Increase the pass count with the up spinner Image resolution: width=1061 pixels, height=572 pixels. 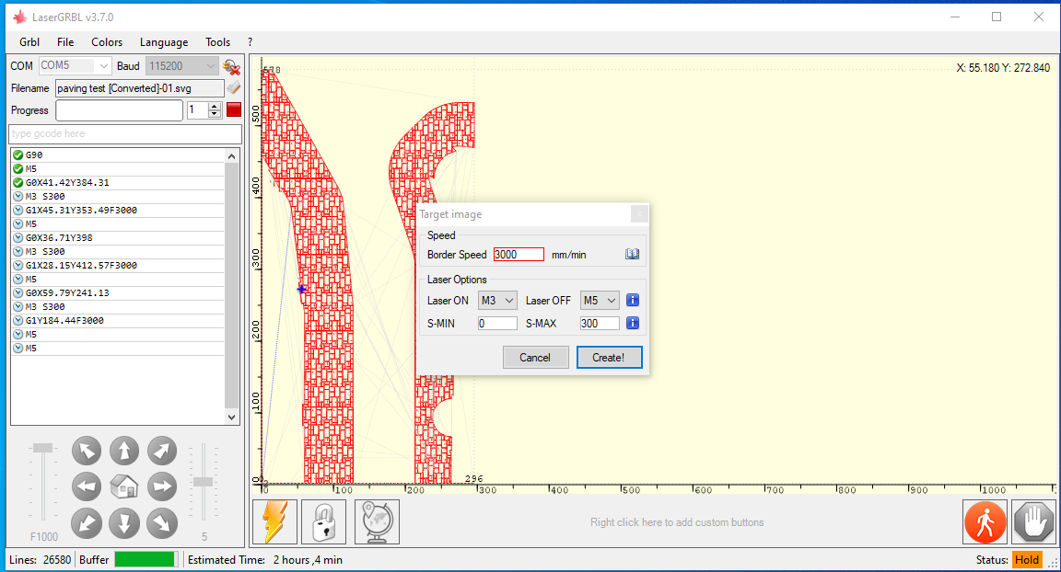(215, 106)
